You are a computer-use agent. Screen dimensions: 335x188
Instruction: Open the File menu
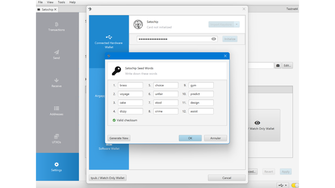point(40,2)
